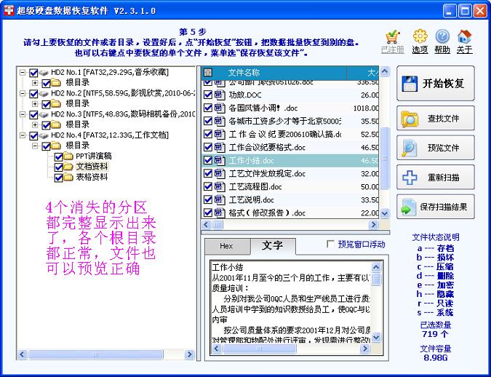Click the doc icon of 工艺文件发放规定.doc
The image size is (491, 377).
[220, 174]
